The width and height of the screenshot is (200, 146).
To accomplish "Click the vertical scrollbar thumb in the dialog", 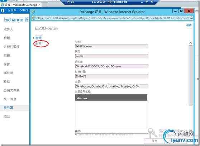I will coord(191,75).
